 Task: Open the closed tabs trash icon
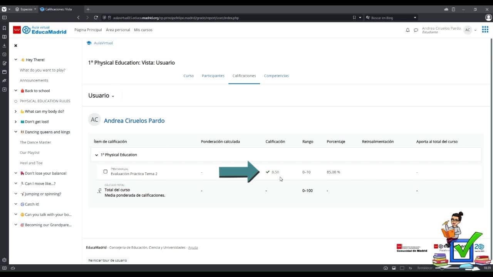(x=453, y=9)
